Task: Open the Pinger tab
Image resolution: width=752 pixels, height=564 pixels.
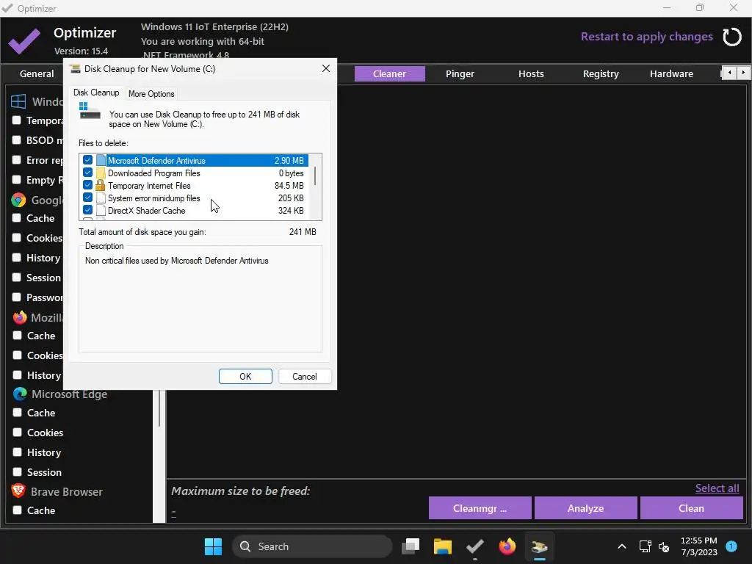Action: point(460,74)
